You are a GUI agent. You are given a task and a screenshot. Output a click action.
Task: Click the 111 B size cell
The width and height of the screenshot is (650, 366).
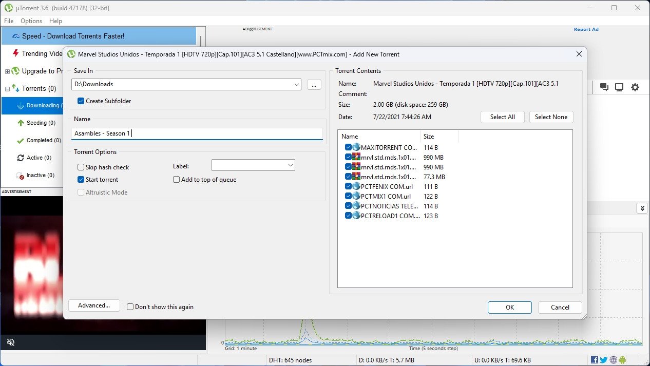[x=431, y=186]
